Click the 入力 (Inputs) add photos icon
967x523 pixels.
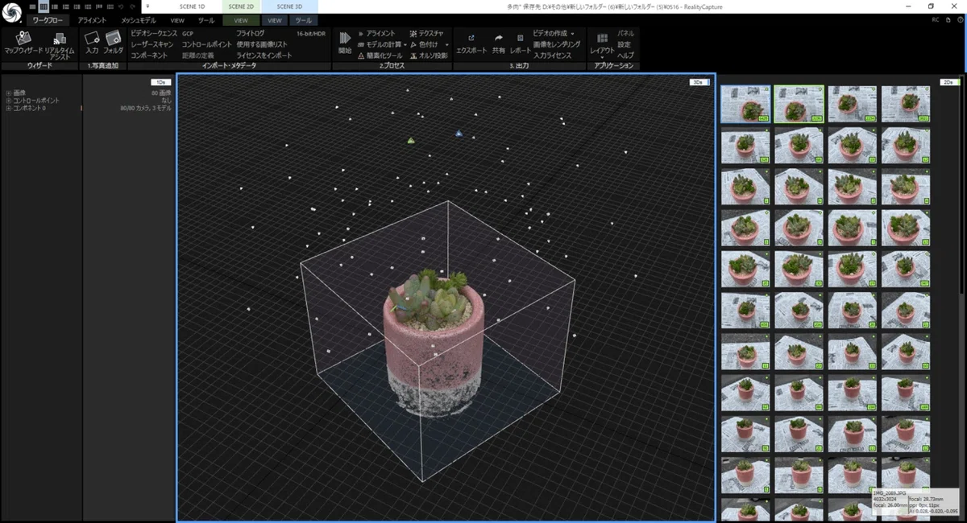pos(92,43)
